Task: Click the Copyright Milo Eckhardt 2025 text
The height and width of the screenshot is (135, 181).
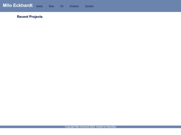Action: 80,127
